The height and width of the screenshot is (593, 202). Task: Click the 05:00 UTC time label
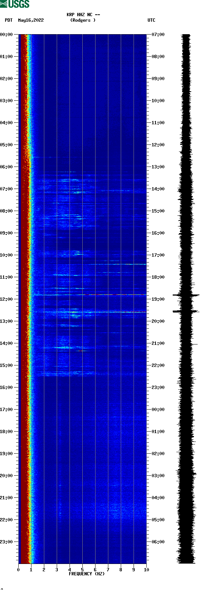[158, 520]
